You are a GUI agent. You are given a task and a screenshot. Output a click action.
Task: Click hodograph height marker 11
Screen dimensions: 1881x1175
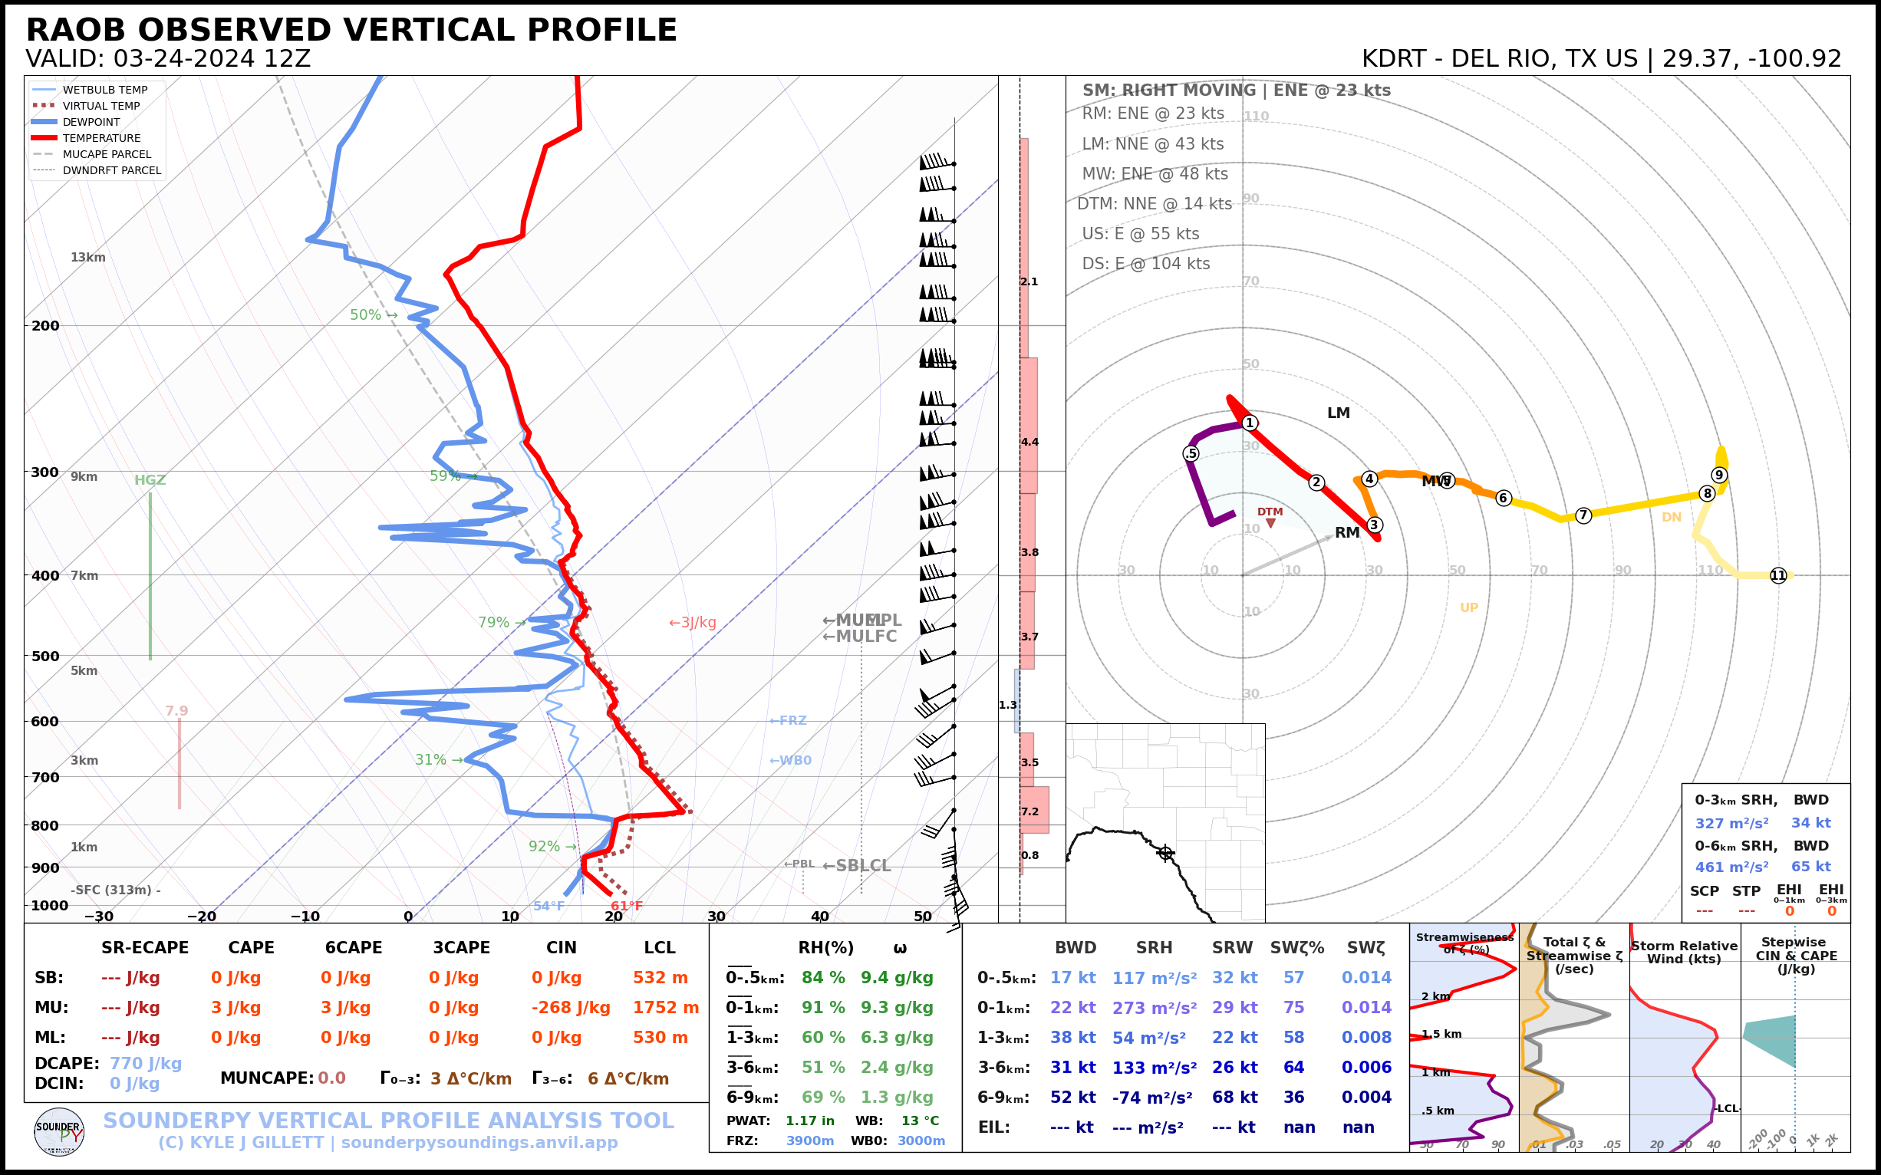[x=1778, y=575]
